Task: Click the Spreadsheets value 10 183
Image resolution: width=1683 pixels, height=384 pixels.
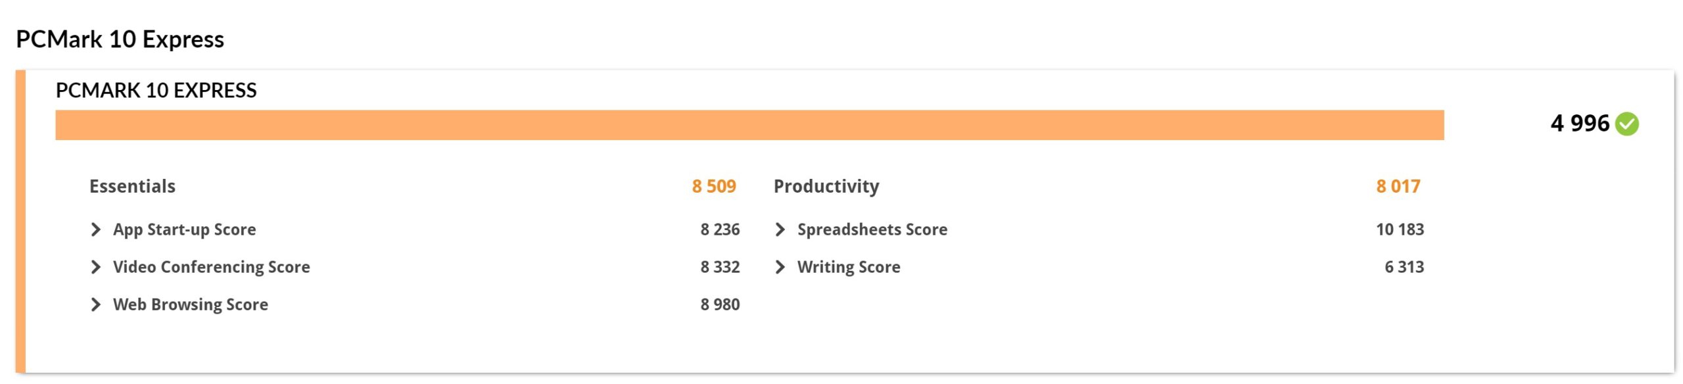Action: (x=1400, y=229)
